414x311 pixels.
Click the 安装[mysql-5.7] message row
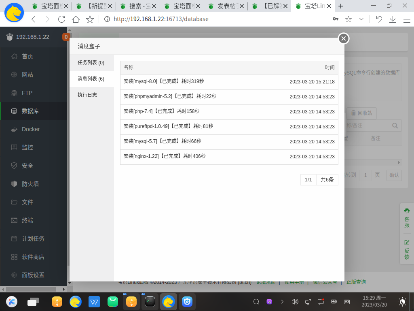[x=229, y=142]
